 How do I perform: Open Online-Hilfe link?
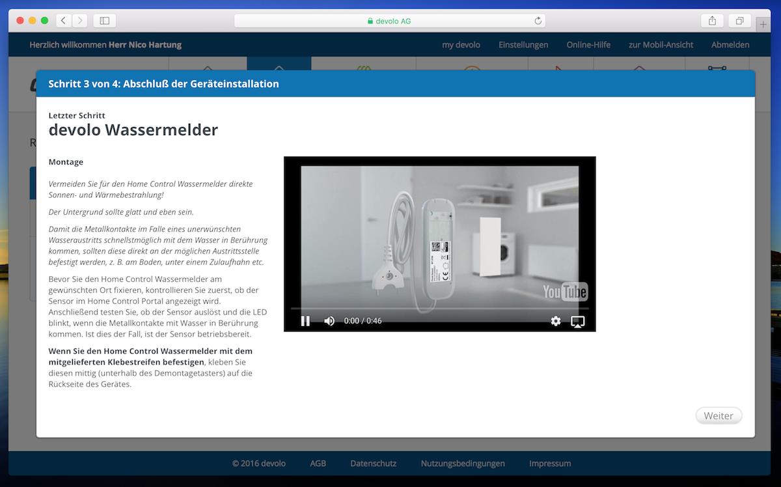point(588,45)
